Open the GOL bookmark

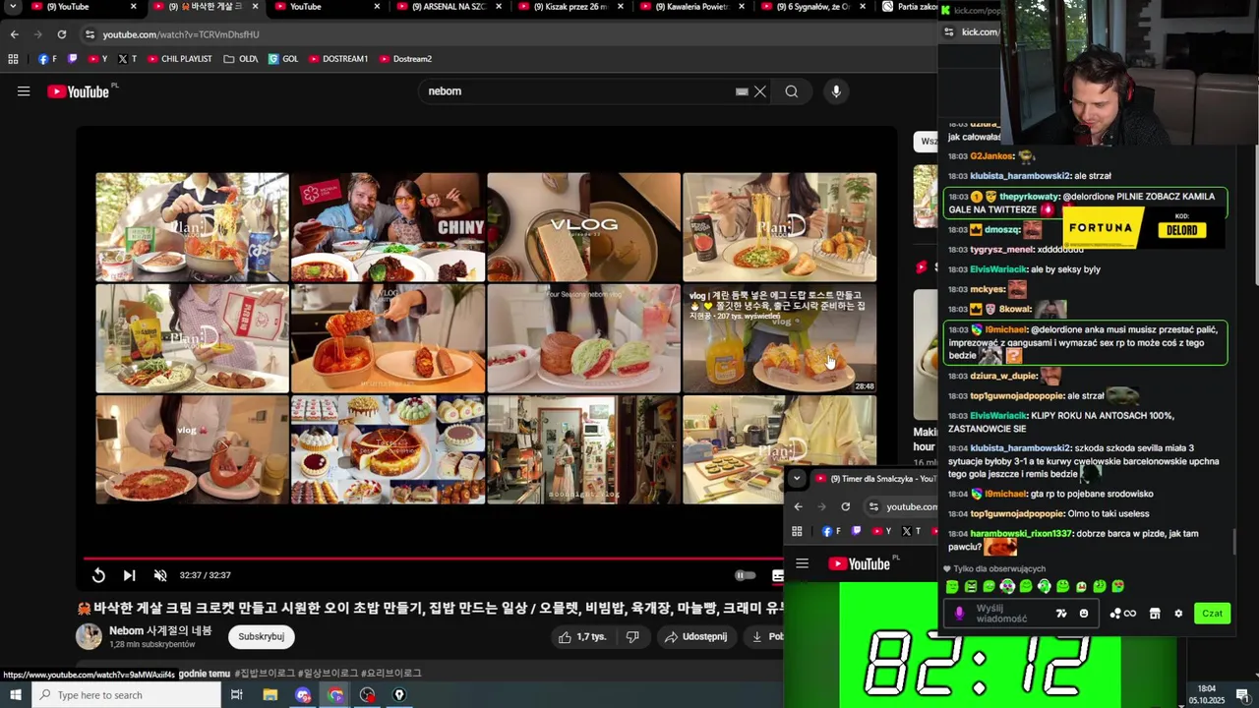click(283, 59)
